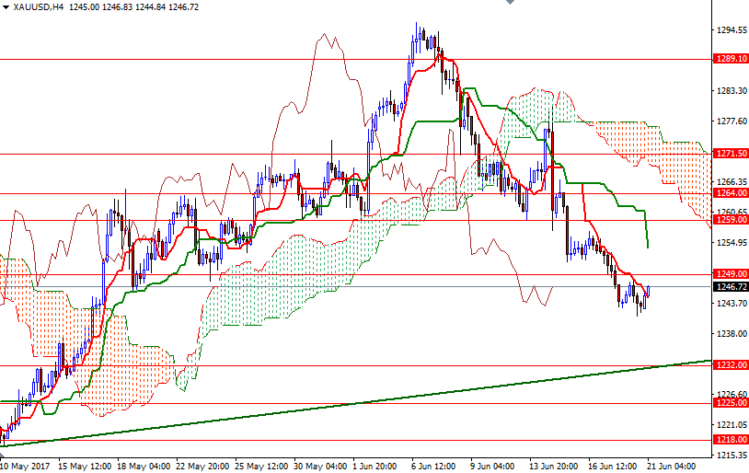Image resolution: width=749 pixels, height=473 pixels.
Task: Select the 1218.00 price level label
Action: (x=731, y=440)
